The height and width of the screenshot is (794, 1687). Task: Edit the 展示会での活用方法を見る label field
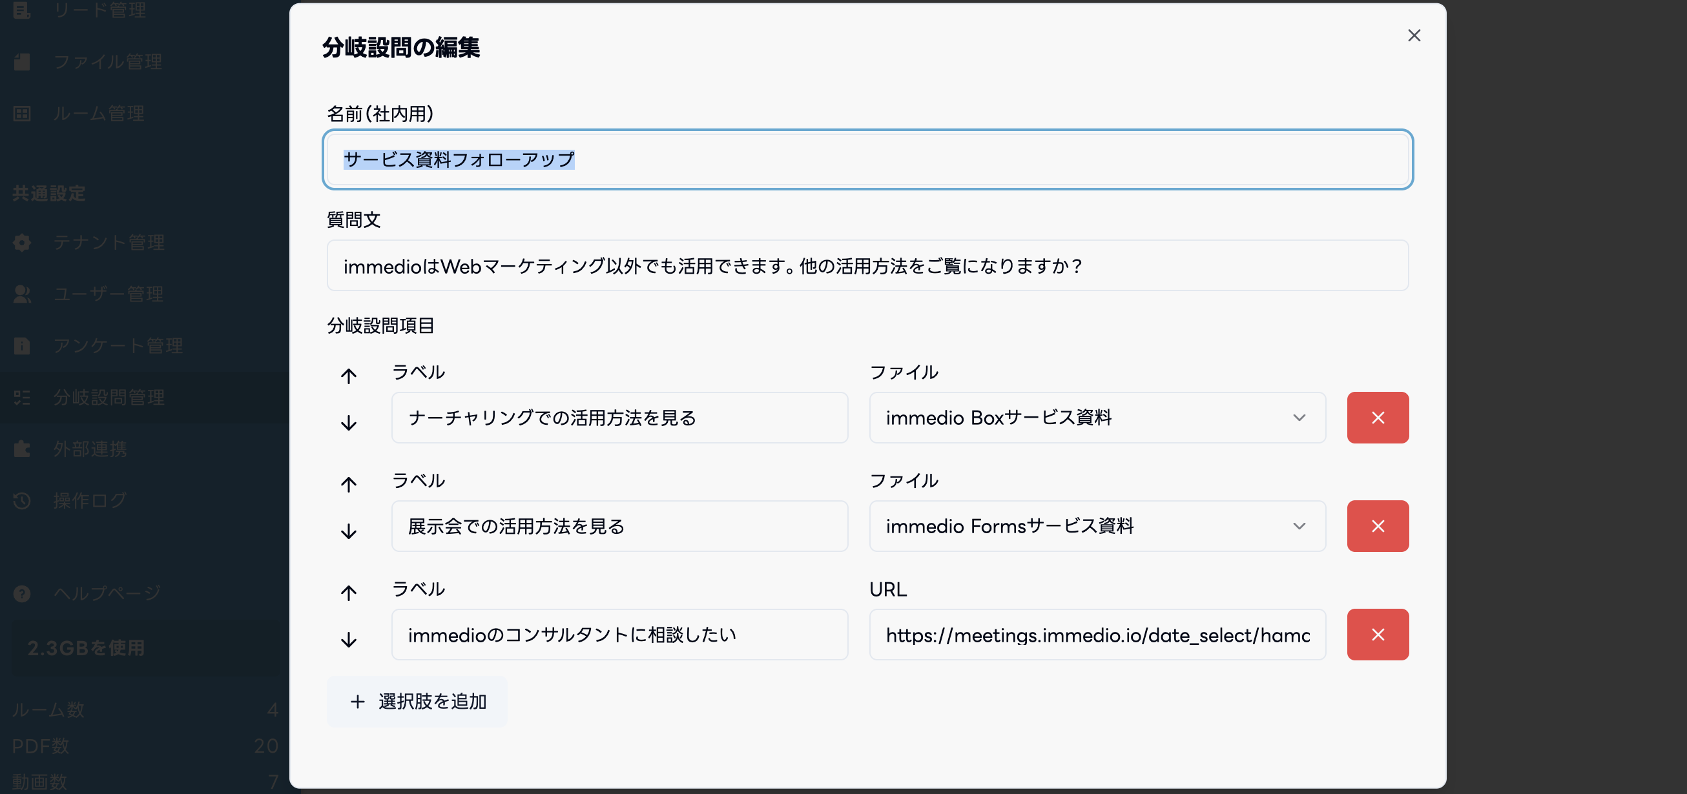coord(619,526)
